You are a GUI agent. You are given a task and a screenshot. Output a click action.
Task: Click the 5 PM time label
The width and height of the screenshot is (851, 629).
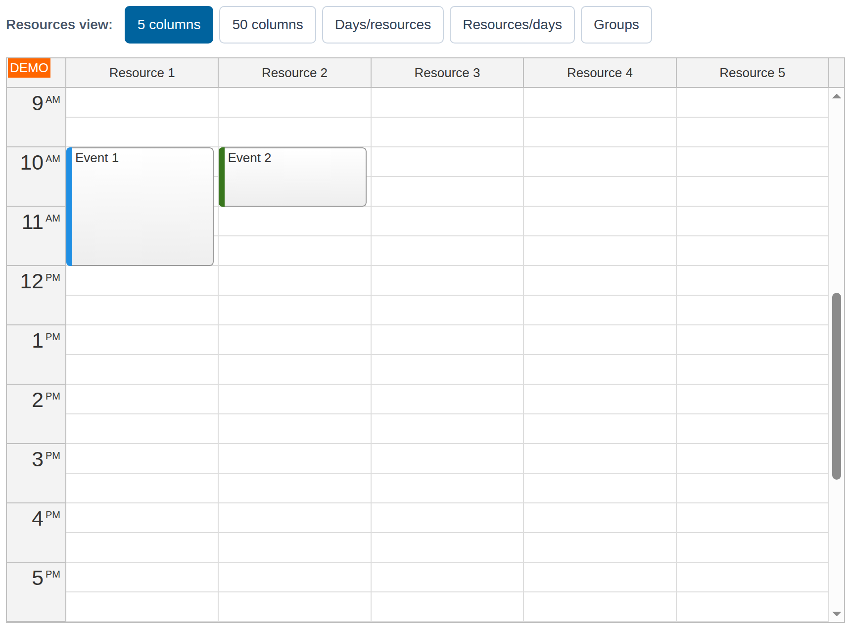pos(36,592)
